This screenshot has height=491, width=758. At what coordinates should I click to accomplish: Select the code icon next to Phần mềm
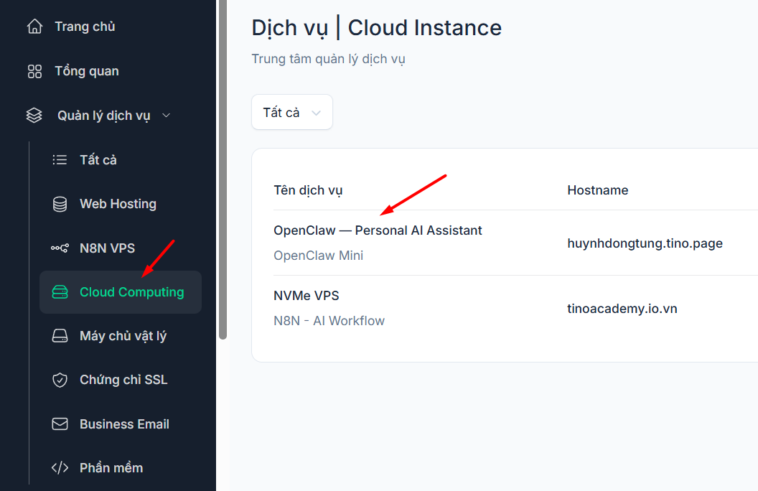click(60, 467)
